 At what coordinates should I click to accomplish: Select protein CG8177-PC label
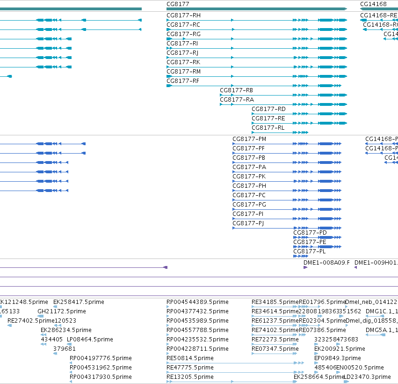[249, 195]
